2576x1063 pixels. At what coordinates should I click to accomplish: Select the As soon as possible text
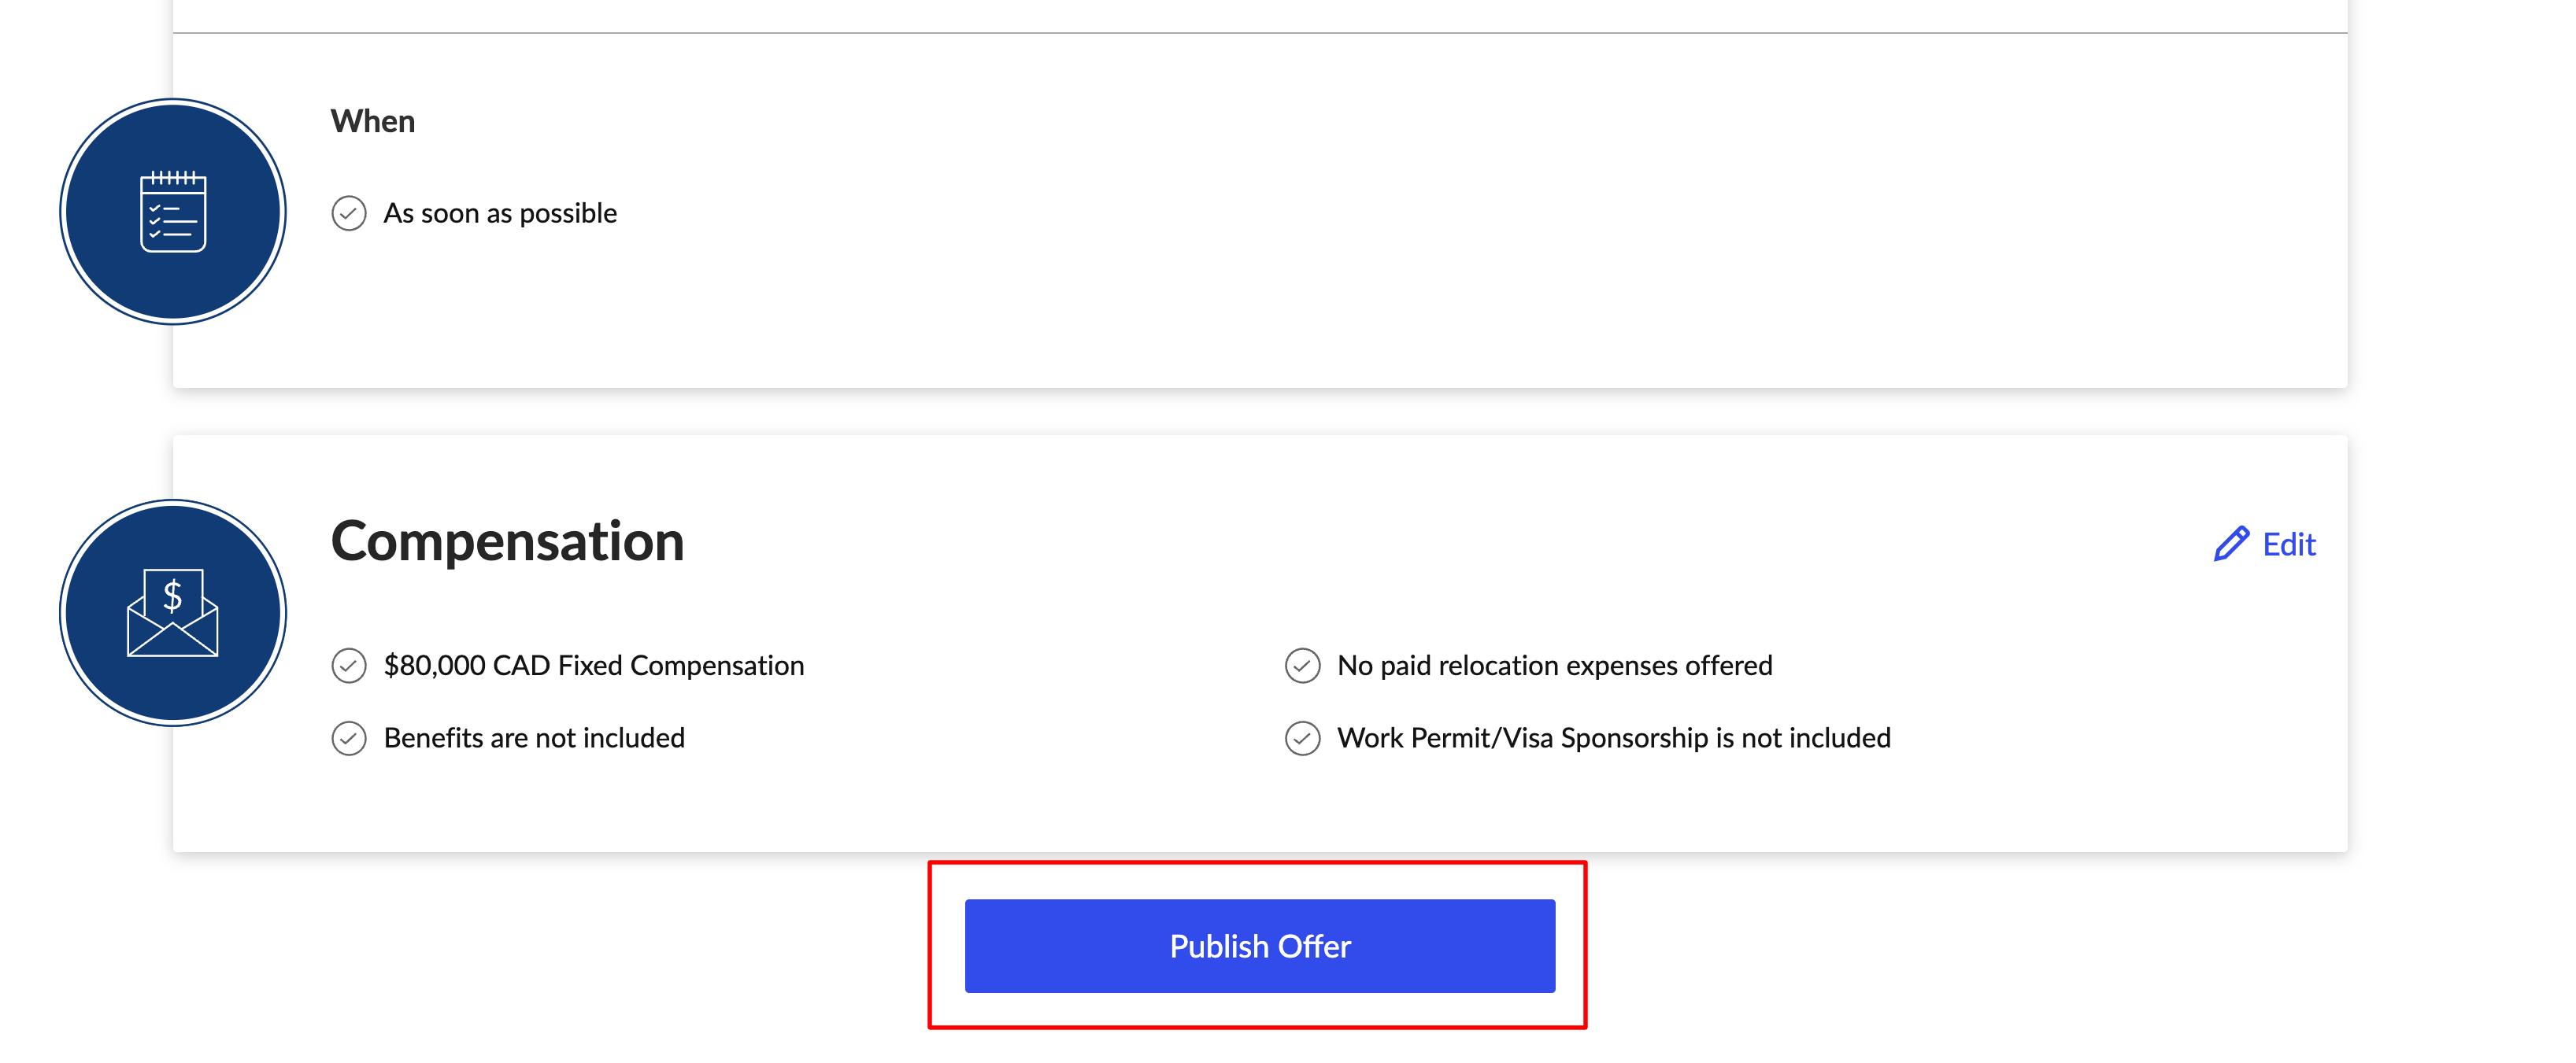[500, 214]
